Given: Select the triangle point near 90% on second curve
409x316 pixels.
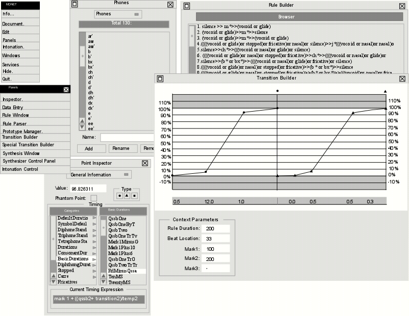Looking at the screenshot, I should (353, 113).
